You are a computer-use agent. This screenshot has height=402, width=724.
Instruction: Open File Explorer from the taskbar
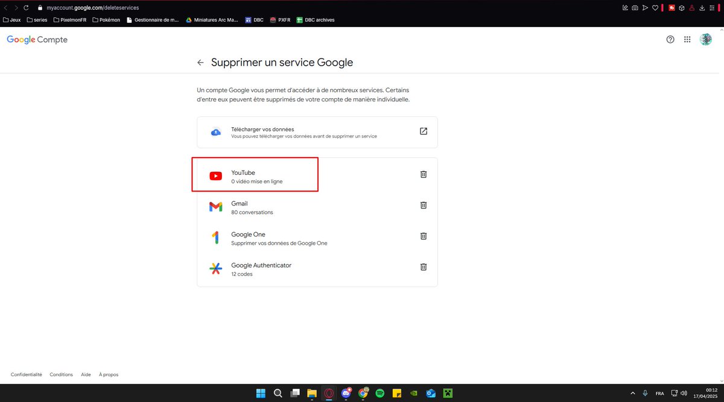pos(312,393)
